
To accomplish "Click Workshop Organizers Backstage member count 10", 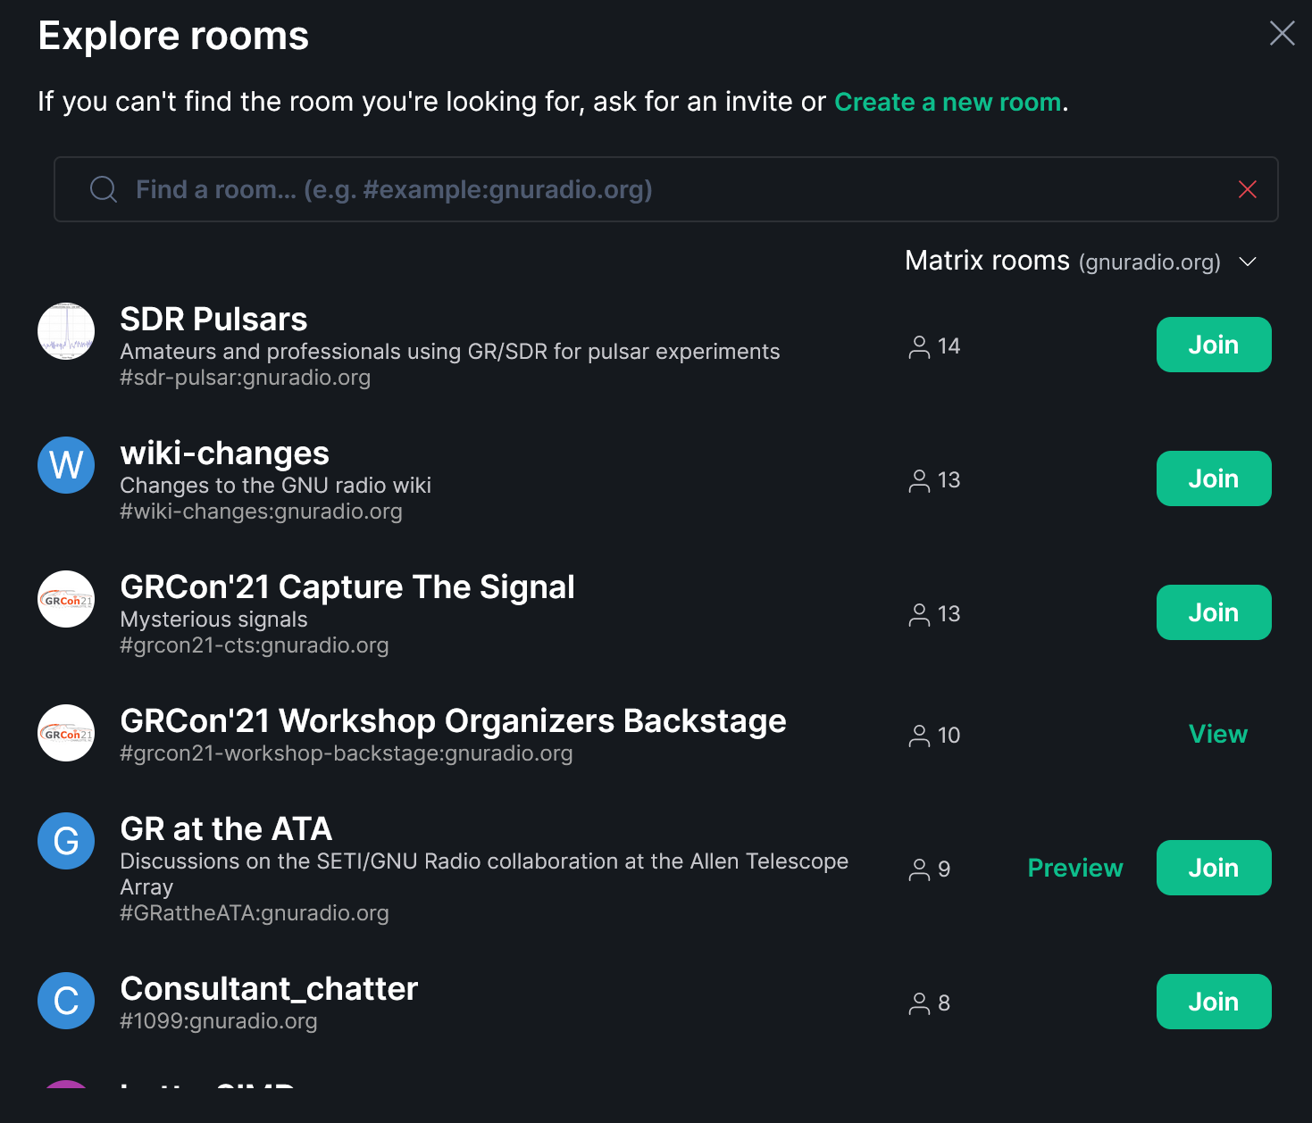I will 934,736.
